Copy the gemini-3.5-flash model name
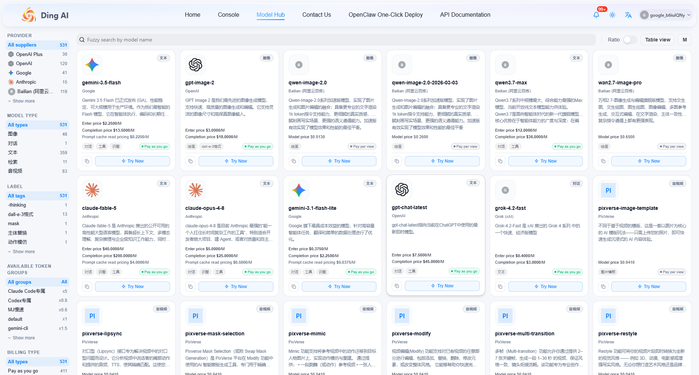This screenshot has height=375, width=699. pyautogui.click(x=87, y=161)
